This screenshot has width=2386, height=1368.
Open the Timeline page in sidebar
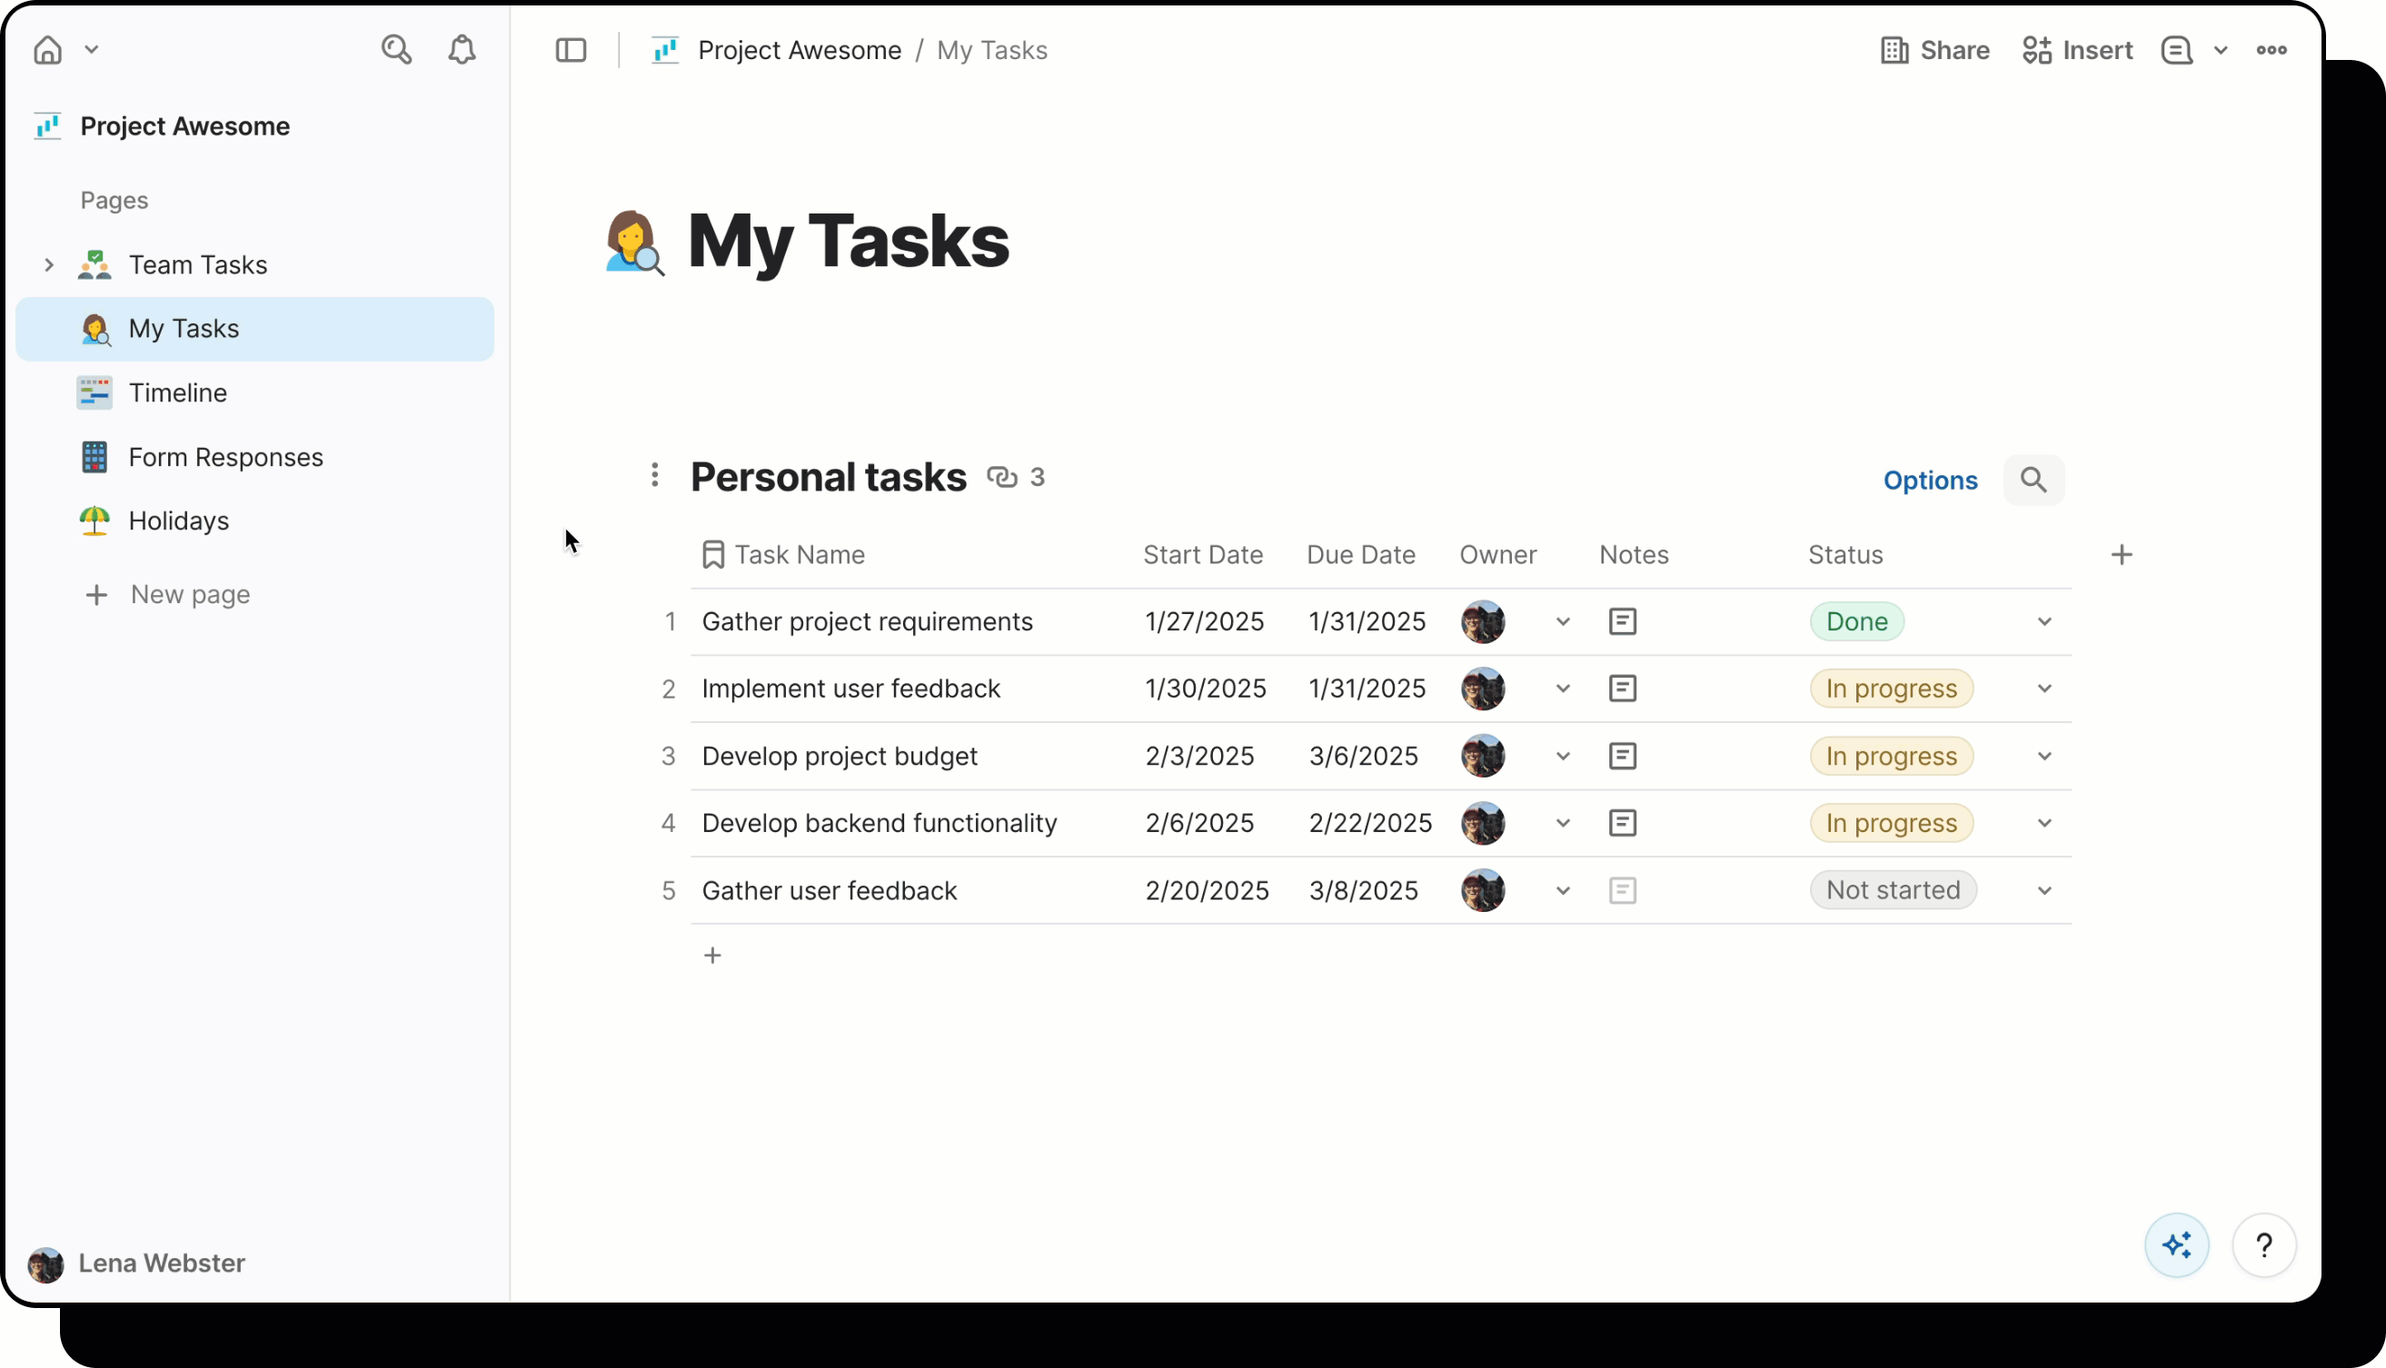click(x=177, y=392)
